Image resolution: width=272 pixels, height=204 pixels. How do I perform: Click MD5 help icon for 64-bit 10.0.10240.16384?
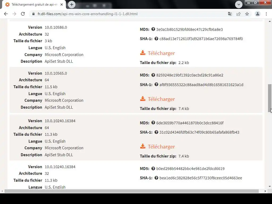[x=153, y=123]
